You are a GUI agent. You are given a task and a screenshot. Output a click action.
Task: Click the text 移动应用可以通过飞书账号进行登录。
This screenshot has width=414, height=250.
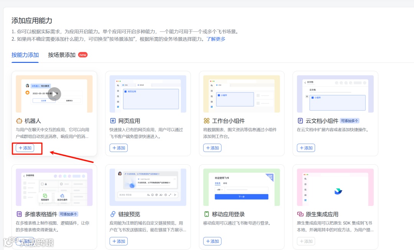[237, 223]
